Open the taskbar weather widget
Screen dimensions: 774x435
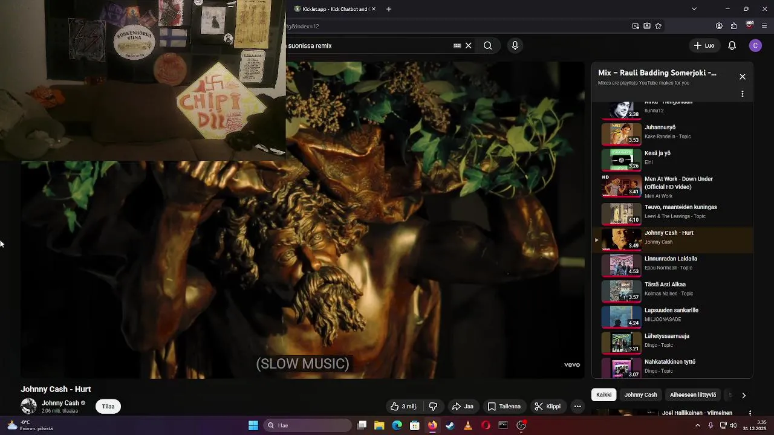coord(29,425)
